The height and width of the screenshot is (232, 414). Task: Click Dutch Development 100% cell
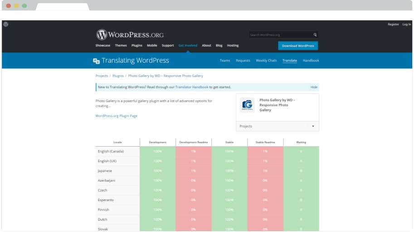click(158, 219)
